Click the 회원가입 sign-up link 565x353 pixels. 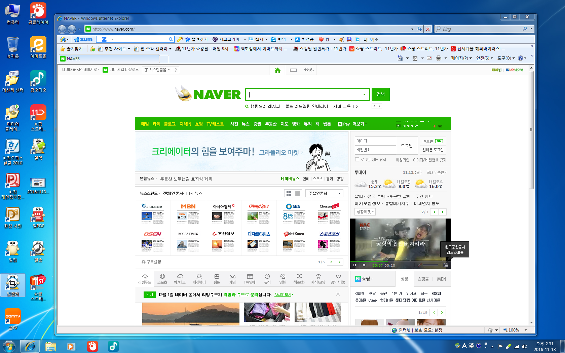(x=402, y=160)
